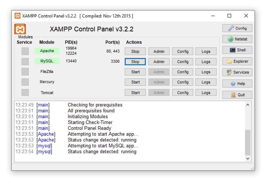Open Explorer folder button
This screenshot has width=268, height=186.
point(237,61)
